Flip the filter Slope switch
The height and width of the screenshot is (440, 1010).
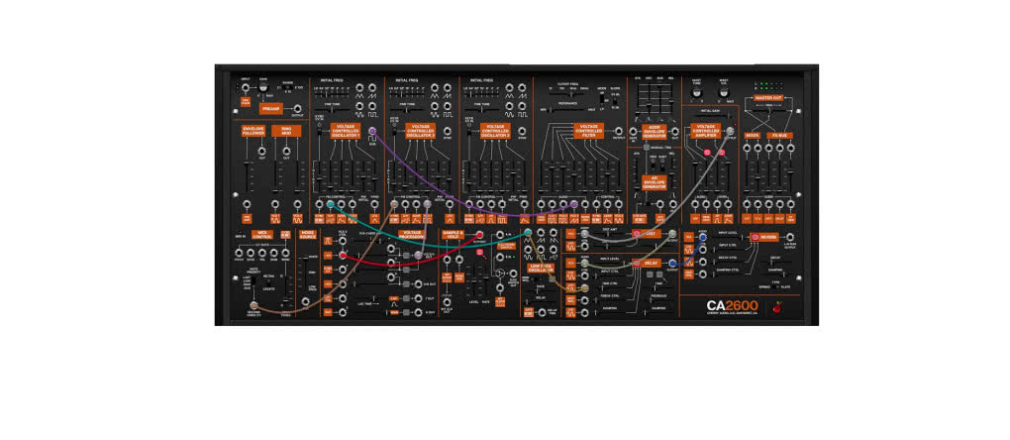point(615,100)
